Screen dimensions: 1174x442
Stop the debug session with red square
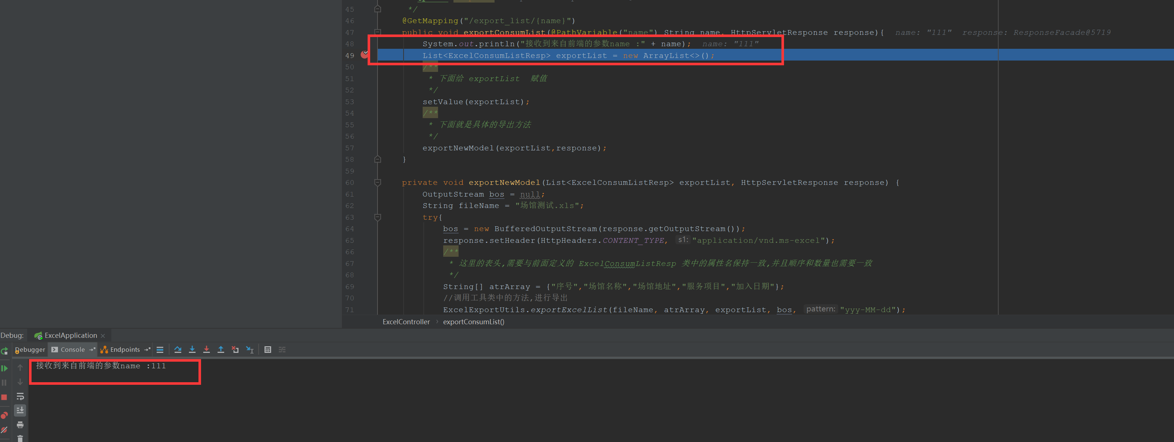click(4, 397)
